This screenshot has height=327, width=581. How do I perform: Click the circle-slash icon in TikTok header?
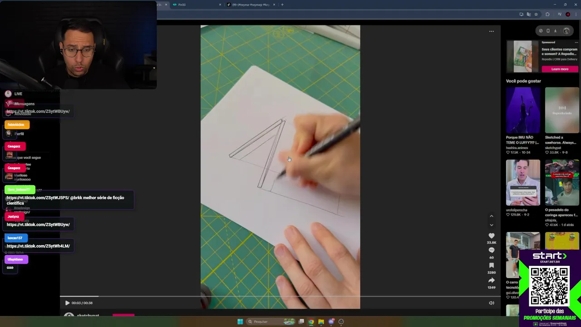[x=541, y=31]
